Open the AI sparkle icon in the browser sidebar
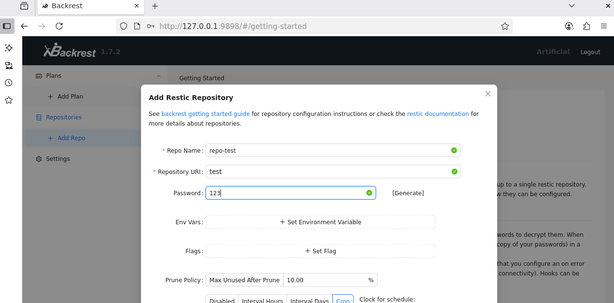614x303 pixels. pyautogui.click(x=8, y=48)
